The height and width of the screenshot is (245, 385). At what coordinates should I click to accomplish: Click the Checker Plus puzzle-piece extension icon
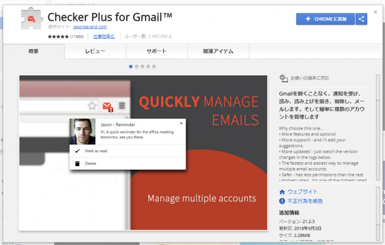(x=31, y=19)
